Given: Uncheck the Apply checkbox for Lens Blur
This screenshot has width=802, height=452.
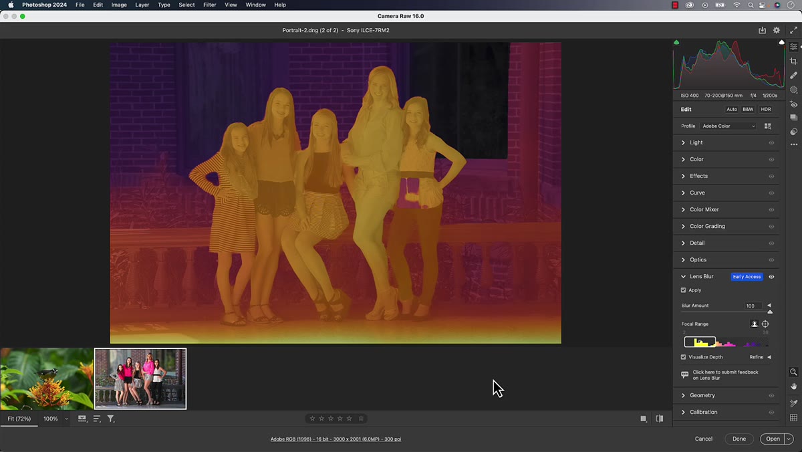Looking at the screenshot, I should (x=683, y=290).
